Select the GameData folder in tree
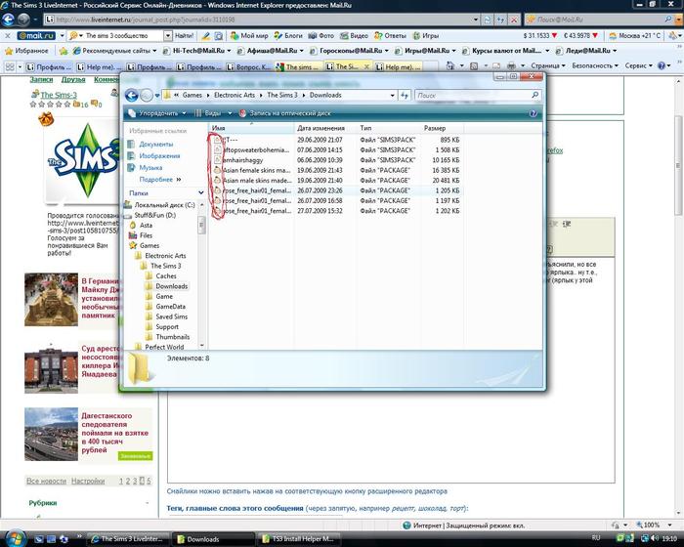 170,306
